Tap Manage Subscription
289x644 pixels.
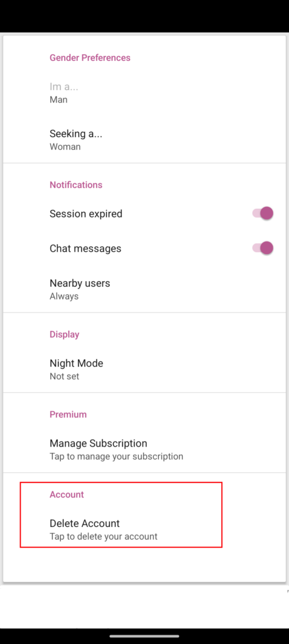[x=144, y=449]
